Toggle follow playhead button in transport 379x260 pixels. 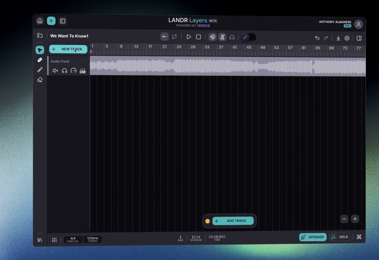[x=165, y=37]
